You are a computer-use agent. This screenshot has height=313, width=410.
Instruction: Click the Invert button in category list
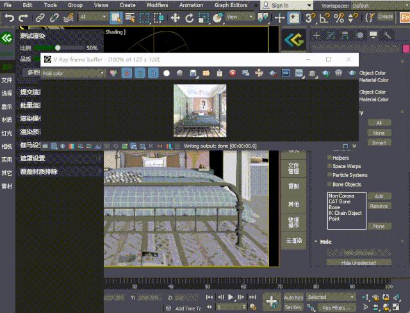tap(379, 142)
